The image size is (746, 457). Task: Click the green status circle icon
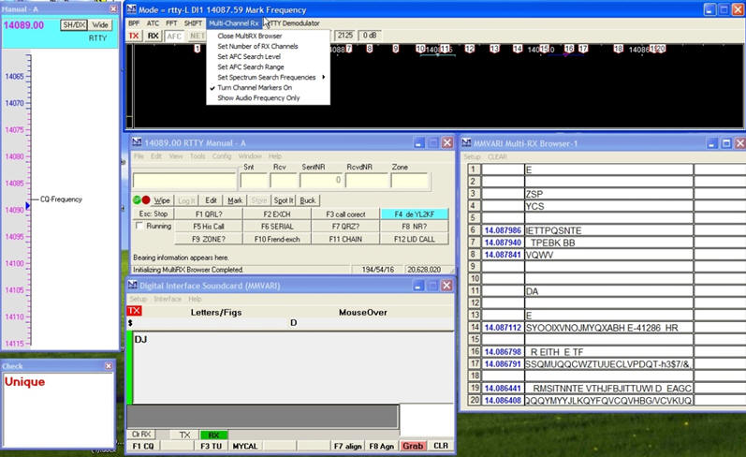pyautogui.click(x=137, y=200)
